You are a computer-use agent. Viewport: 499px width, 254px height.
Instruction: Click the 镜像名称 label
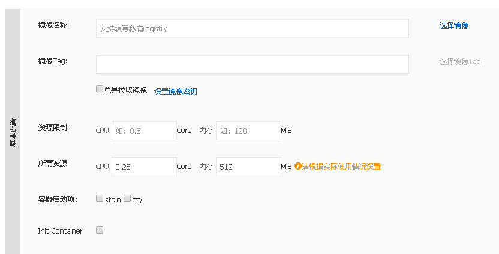pos(53,25)
